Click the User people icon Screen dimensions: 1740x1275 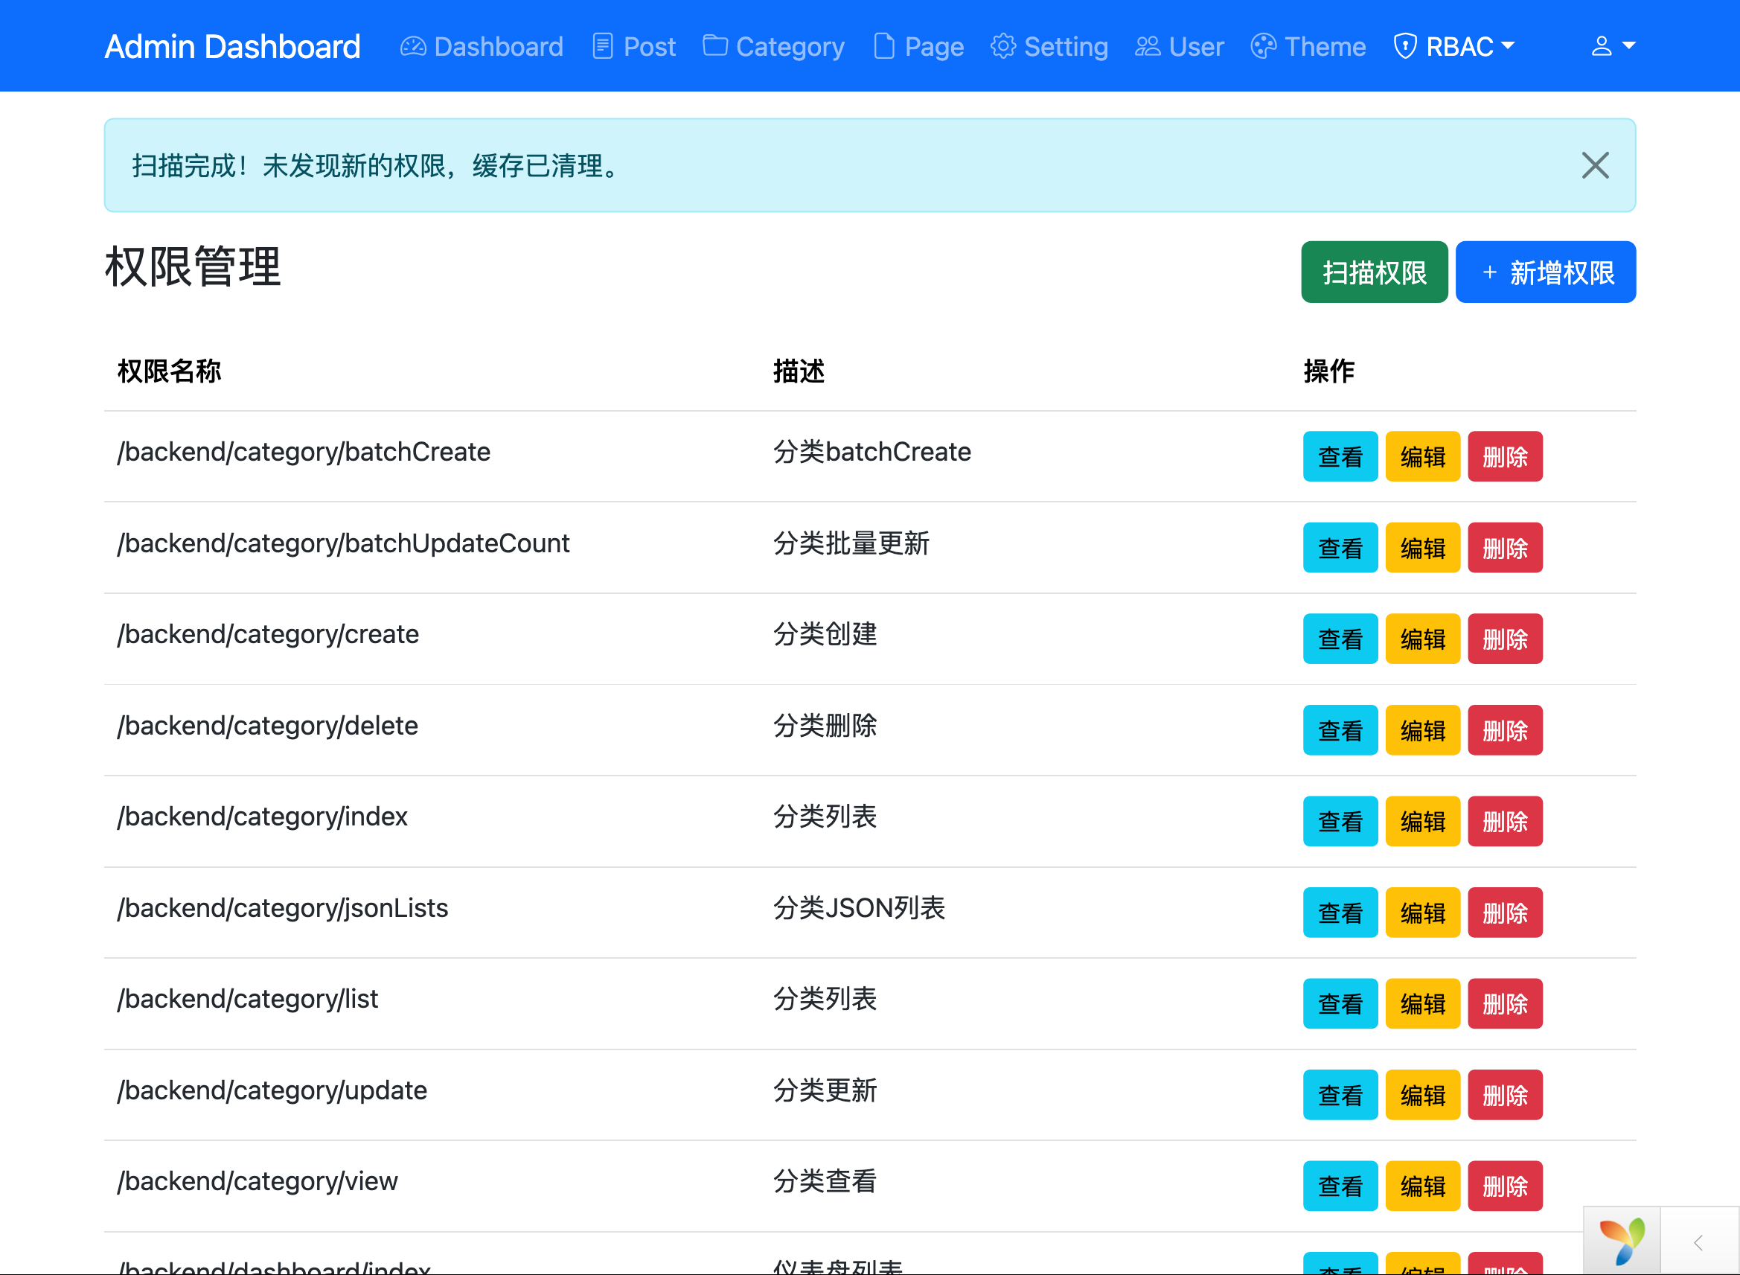[x=1148, y=46]
